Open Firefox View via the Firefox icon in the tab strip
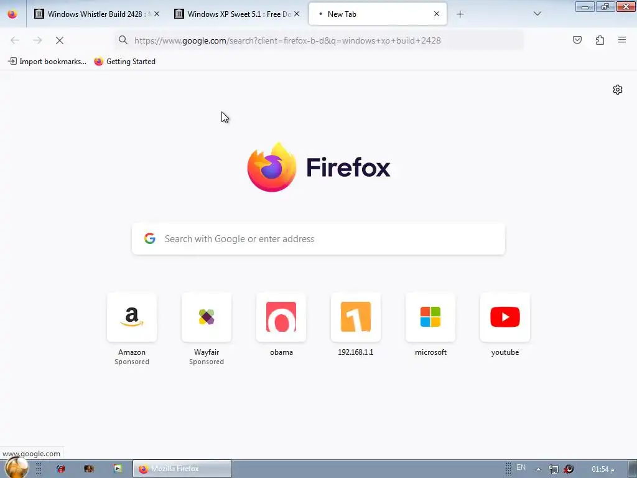 (x=12, y=14)
